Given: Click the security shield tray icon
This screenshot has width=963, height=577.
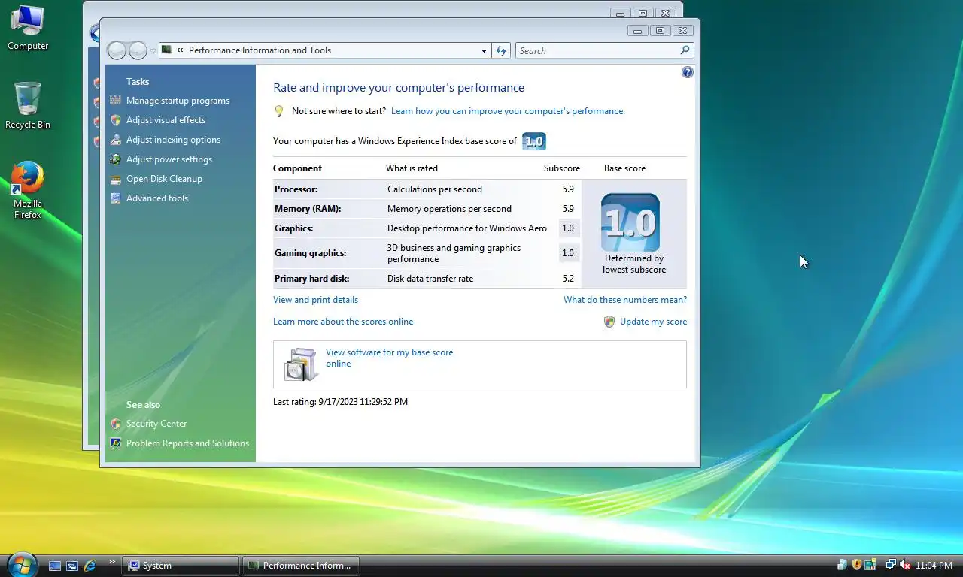Looking at the screenshot, I should tap(856, 565).
